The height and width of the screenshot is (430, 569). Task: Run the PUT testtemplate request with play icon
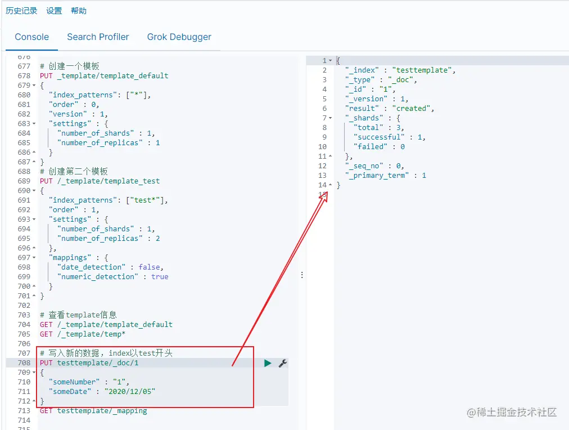[x=268, y=363]
